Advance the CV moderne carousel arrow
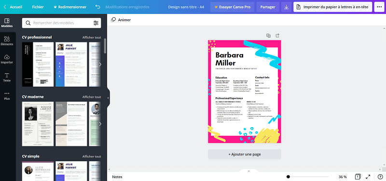Viewport: 386px width, 181px height. pyautogui.click(x=100, y=124)
